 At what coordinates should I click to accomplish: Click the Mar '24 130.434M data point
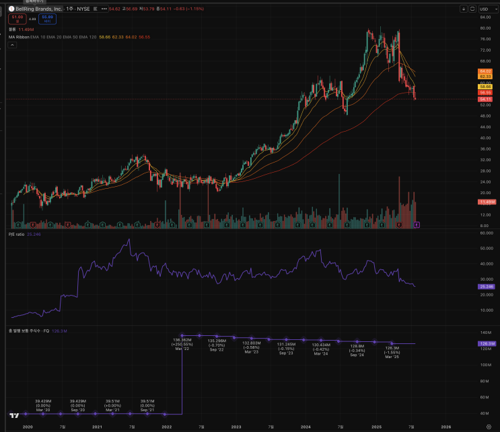pos(321,341)
